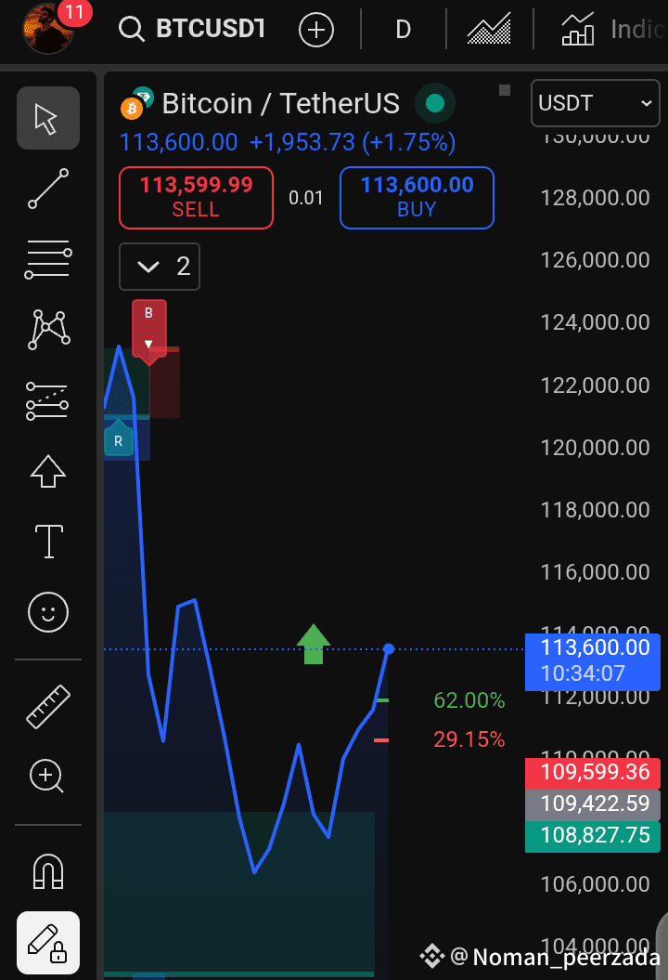Viewport: 668px width, 980px height.
Task: Click the green 108,827.75 price label
Action: tap(593, 836)
